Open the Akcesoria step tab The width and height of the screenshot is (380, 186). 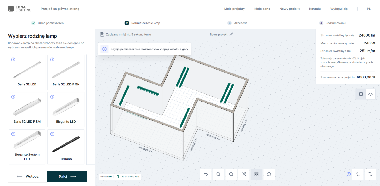(x=237, y=23)
